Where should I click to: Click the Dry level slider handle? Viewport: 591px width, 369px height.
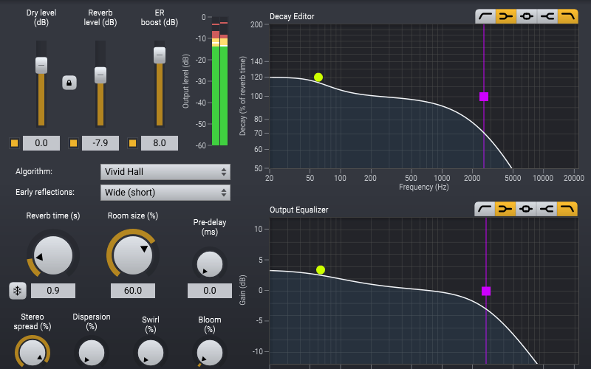pos(41,65)
